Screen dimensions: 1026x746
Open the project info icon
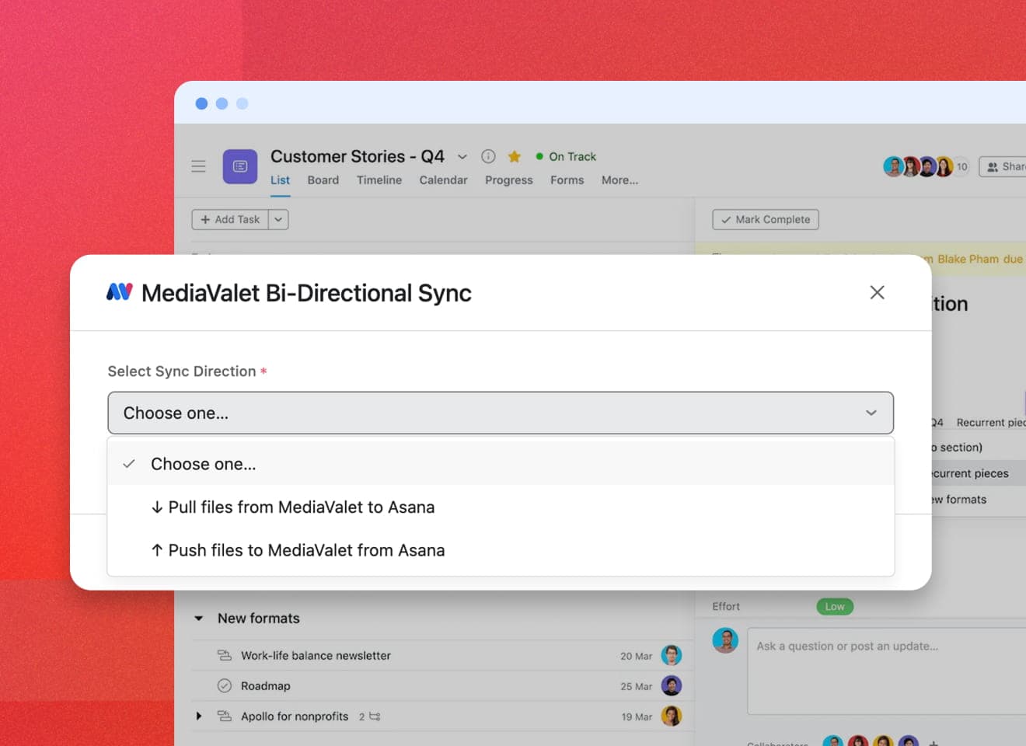(x=488, y=156)
